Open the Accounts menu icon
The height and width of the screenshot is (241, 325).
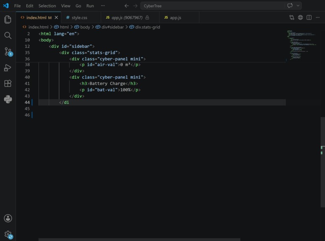pos(8,218)
